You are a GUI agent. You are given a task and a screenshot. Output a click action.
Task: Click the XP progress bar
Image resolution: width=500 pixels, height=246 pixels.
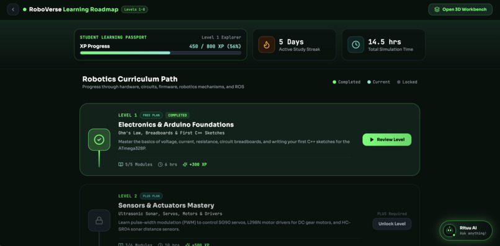(x=161, y=53)
